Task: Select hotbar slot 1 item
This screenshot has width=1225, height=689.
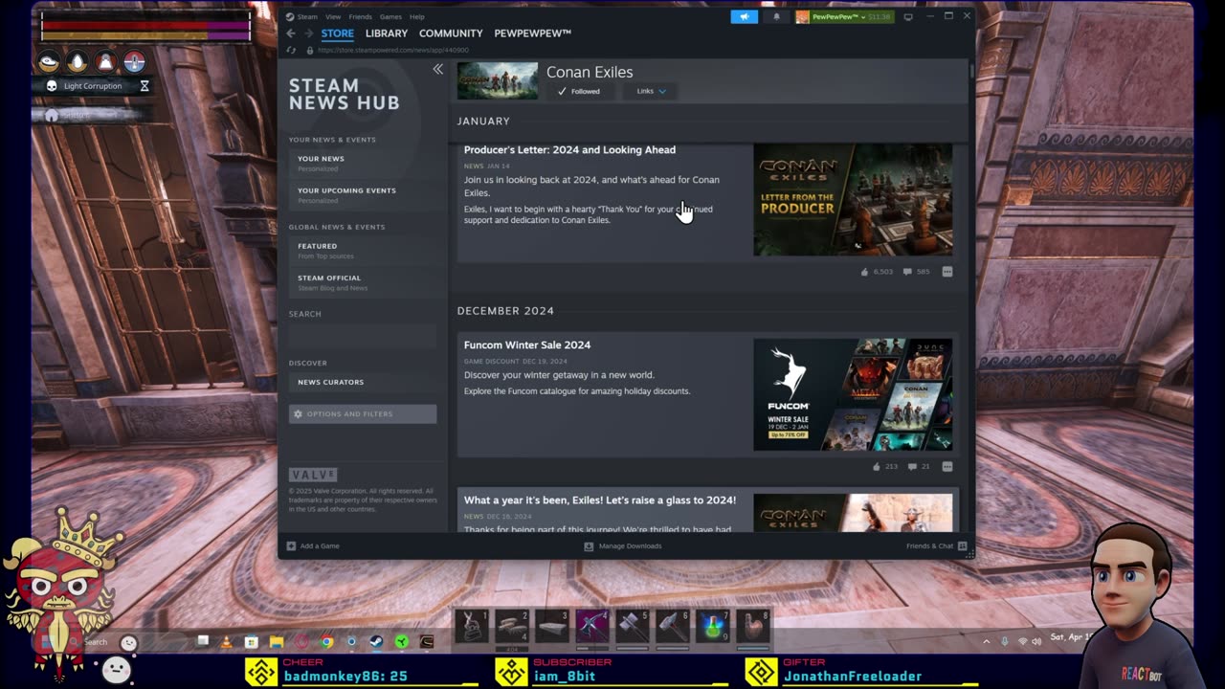Action: coord(471,626)
